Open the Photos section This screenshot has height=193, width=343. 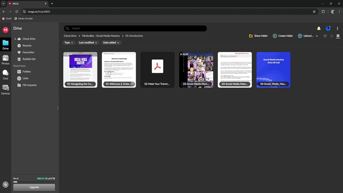pos(5,60)
